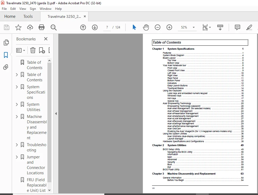This screenshot has width=258, height=195.
Task: Click BIOS Flash Utility contents entry
Action: (171, 169)
